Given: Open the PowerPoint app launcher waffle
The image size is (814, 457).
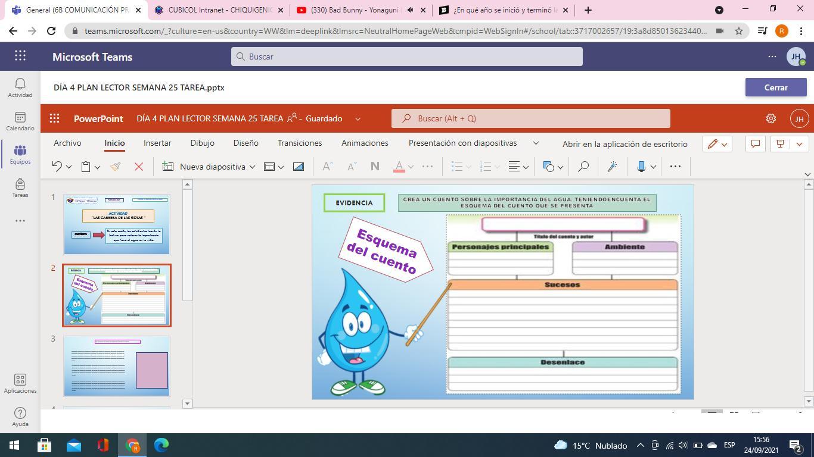Looking at the screenshot, I should [54, 118].
